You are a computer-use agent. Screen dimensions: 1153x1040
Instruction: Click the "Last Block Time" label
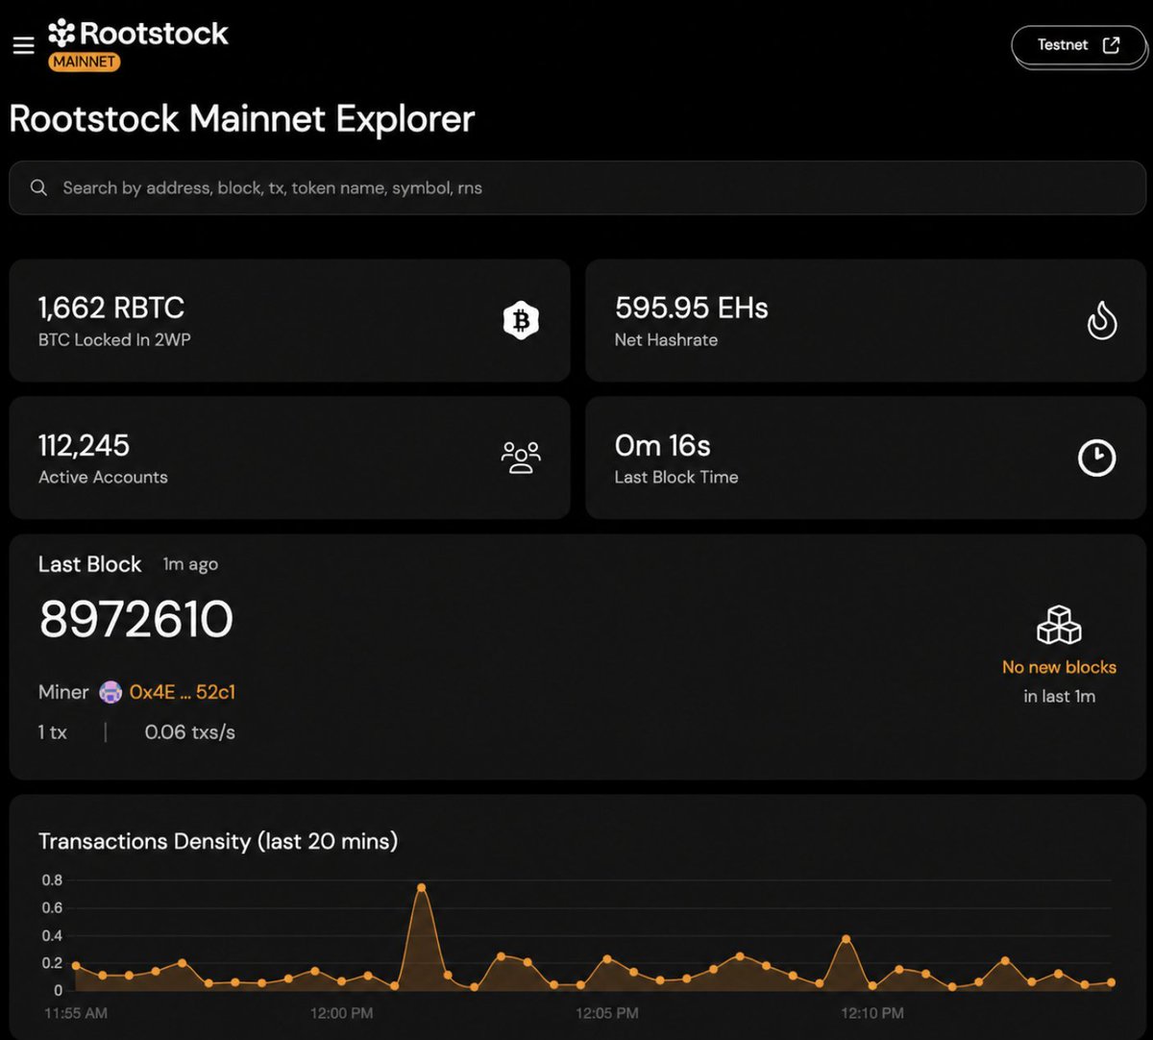(x=676, y=477)
